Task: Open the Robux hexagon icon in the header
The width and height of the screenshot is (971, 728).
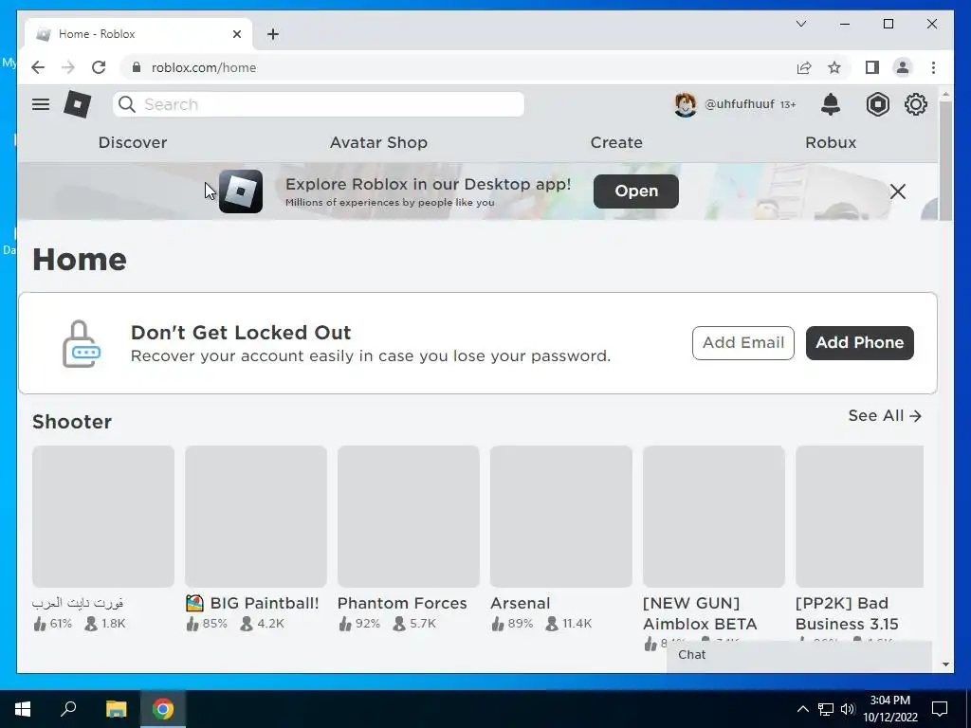Action: click(x=877, y=104)
